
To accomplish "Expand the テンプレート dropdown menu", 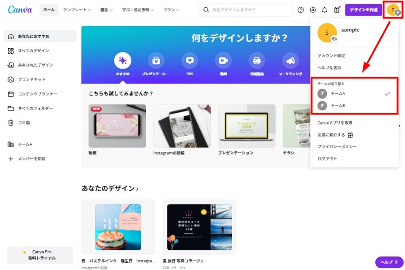I will pos(77,10).
